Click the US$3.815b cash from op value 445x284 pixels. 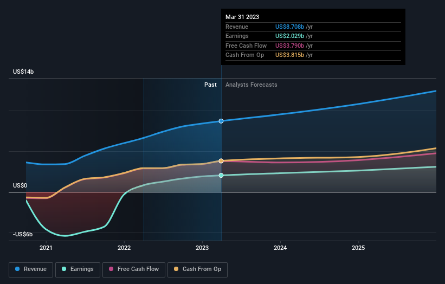click(289, 55)
